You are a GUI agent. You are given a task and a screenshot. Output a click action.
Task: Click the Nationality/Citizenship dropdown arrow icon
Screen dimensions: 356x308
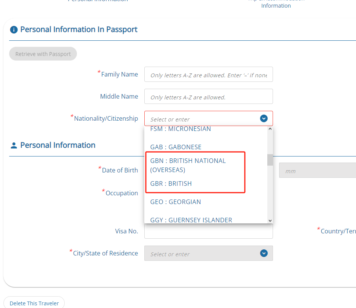263,118
